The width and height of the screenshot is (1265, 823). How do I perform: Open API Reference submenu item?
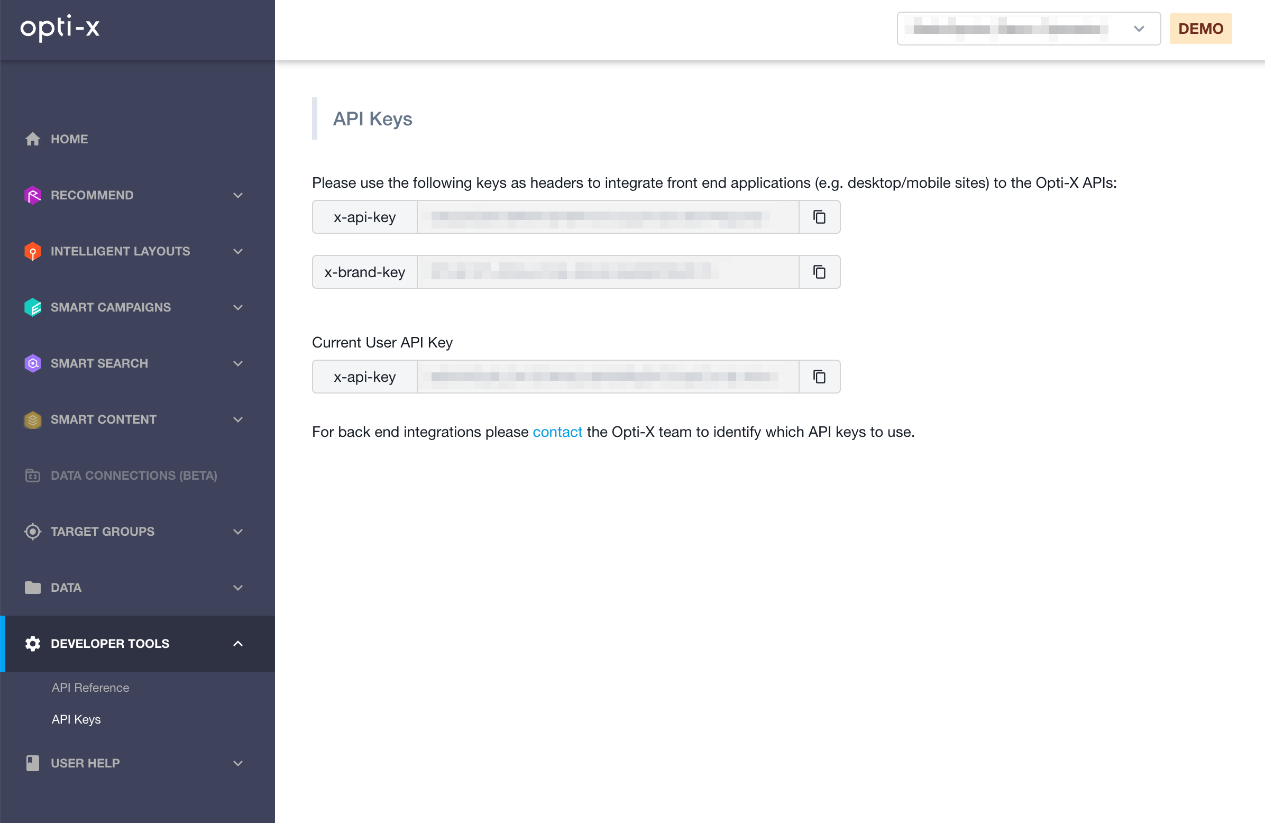coord(90,688)
